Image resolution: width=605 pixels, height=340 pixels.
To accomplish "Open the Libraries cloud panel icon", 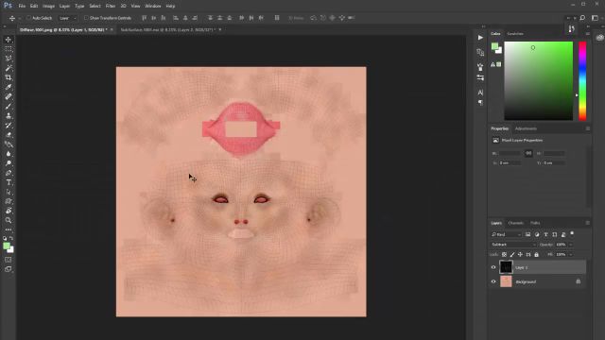I will click(599, 38).
